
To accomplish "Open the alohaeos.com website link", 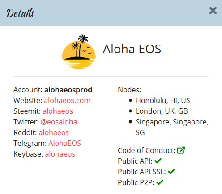I will click(x=67, y=100).
